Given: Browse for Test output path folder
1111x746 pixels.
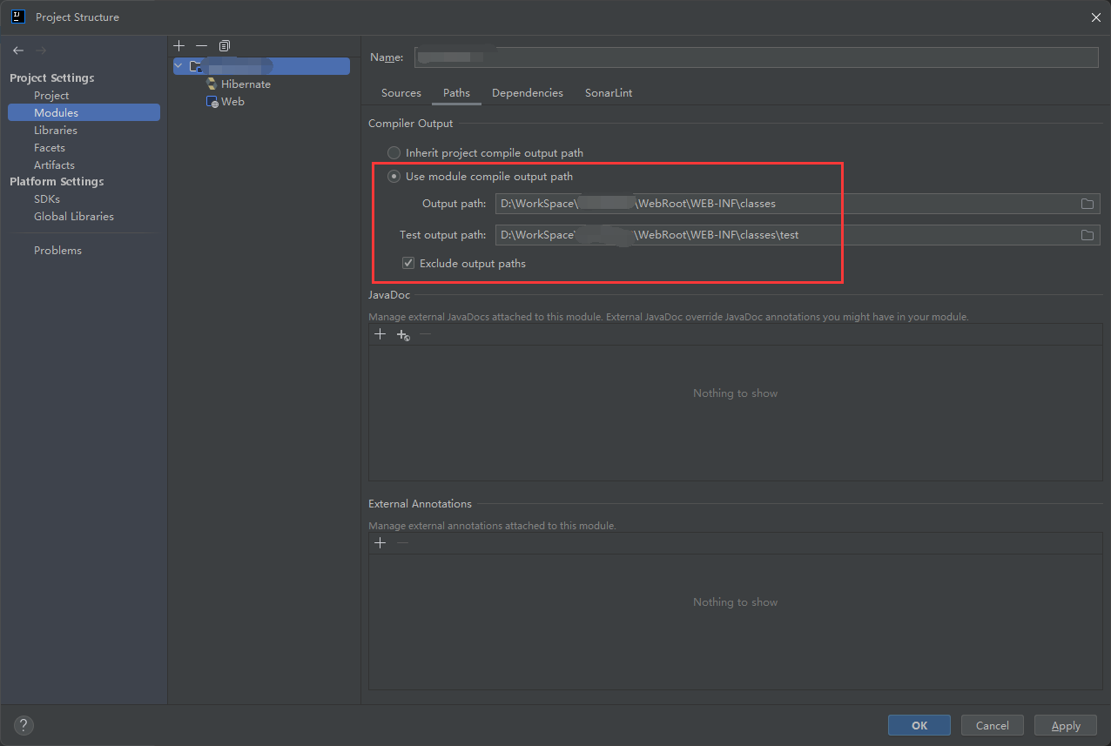Looking at the screenshot, I should point(1087,235).
